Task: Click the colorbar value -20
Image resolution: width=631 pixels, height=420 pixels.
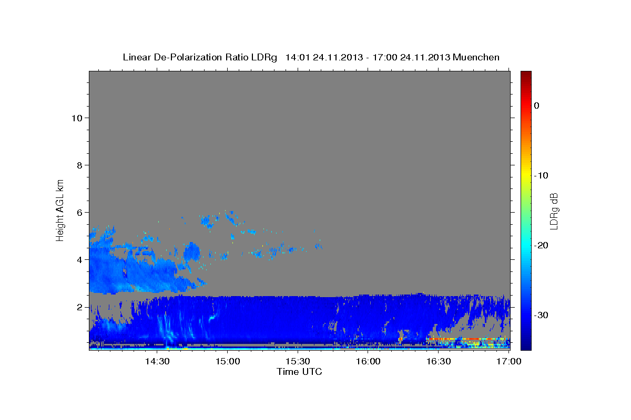Action: click(x=541, y=245)
